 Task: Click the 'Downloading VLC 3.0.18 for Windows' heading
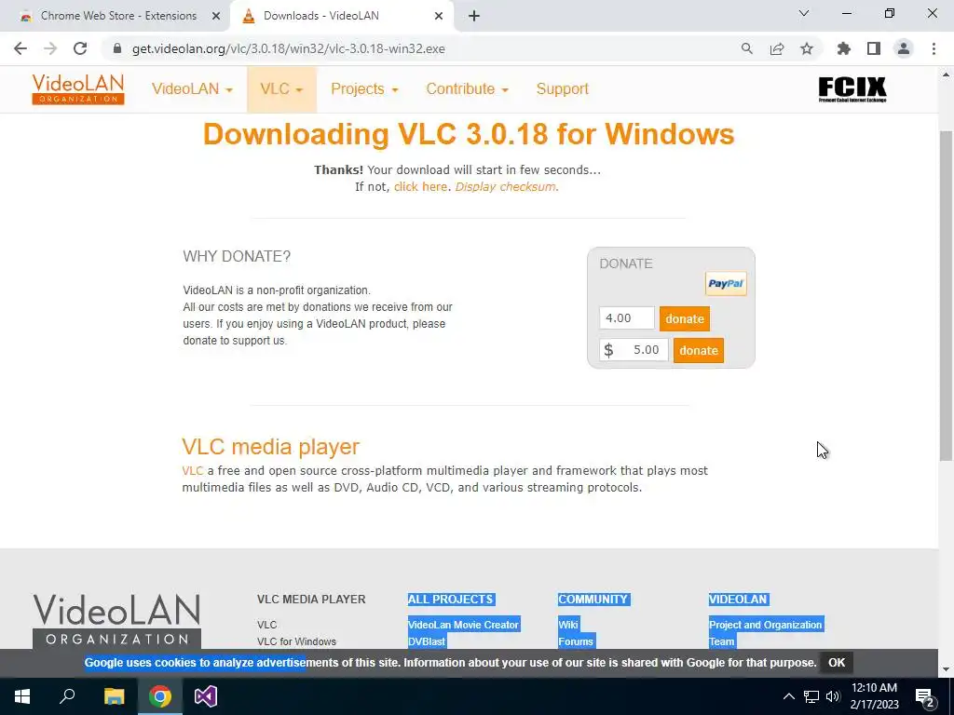tap(469, 134)
